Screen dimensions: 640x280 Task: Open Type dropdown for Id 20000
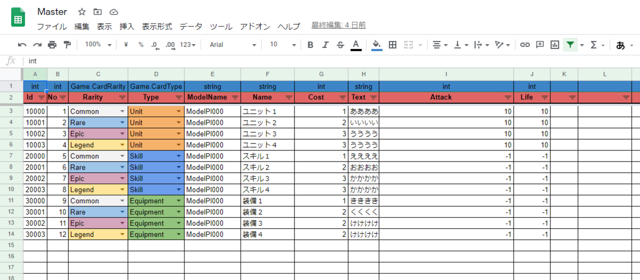pos(179,156)
